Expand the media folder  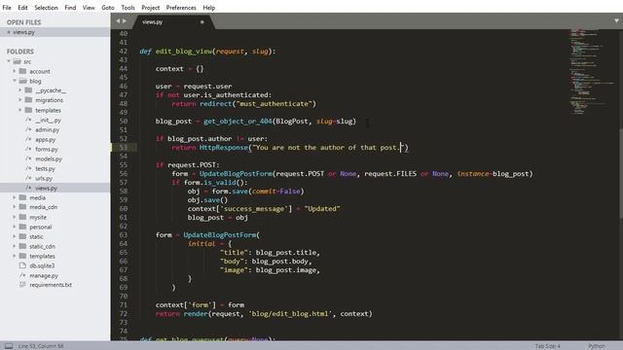coord(15,197)
